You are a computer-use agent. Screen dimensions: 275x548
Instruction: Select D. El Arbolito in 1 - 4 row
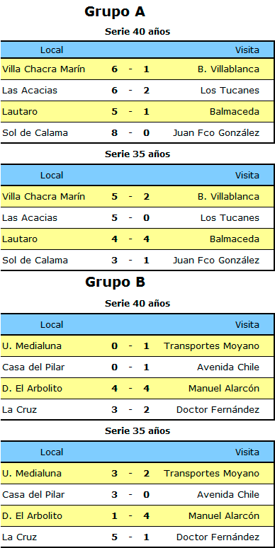click(32, 516)
